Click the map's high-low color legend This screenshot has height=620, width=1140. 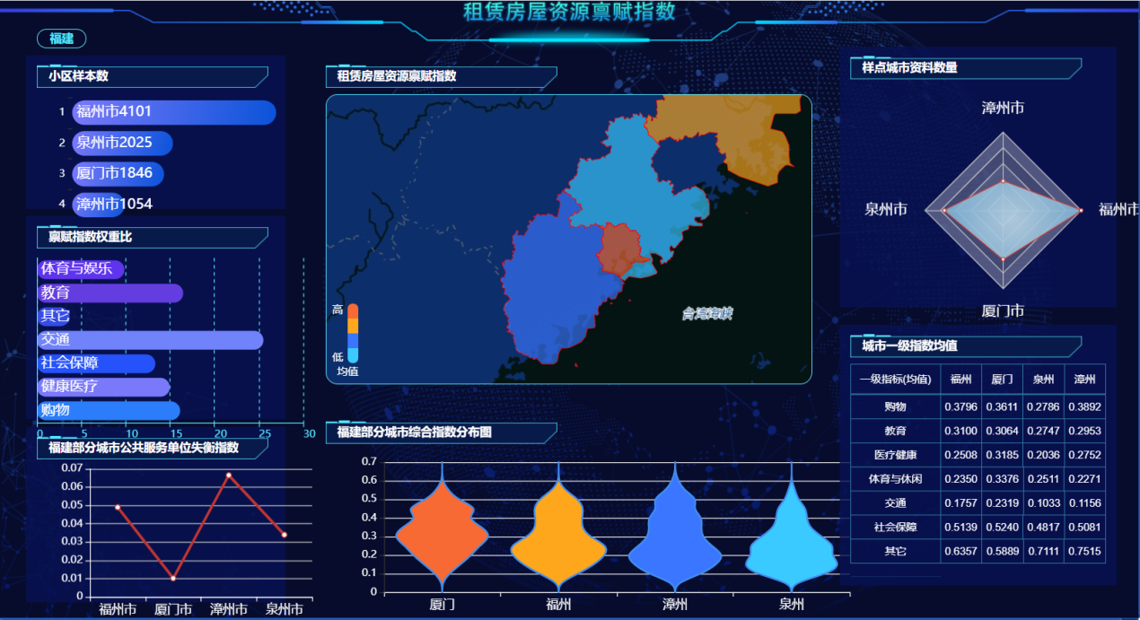(x=352, y=332)
